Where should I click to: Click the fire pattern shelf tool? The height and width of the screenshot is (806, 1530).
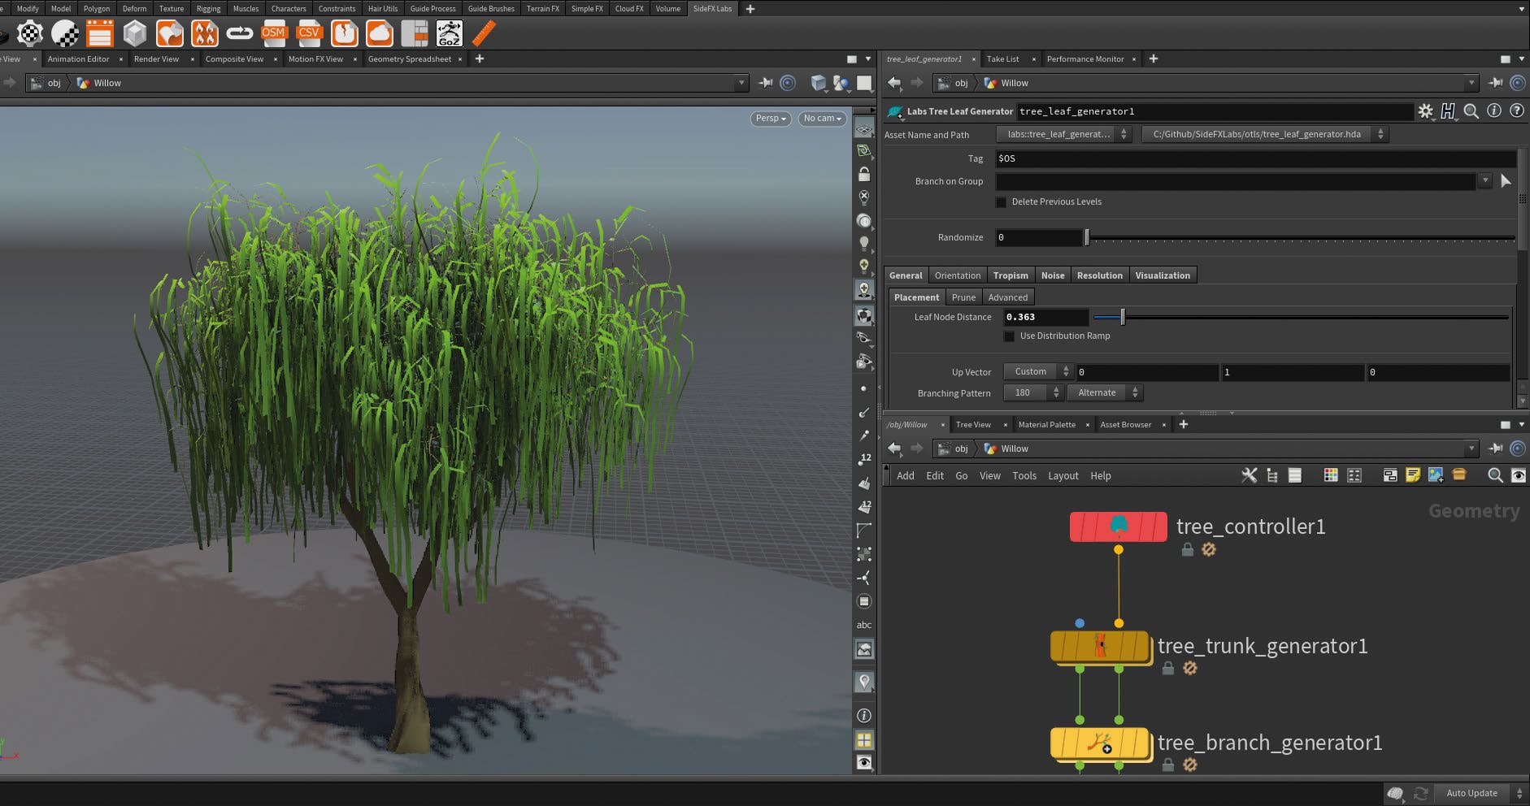(205, 33)
